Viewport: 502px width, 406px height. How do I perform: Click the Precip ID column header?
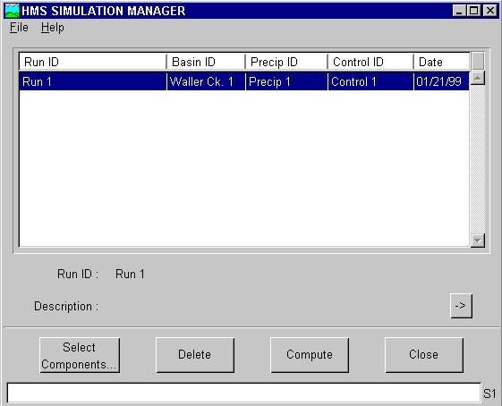(x=286, y=62)
